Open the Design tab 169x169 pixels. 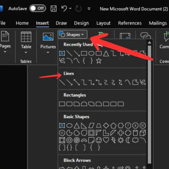pyautogui.click(x=82, y=23)
